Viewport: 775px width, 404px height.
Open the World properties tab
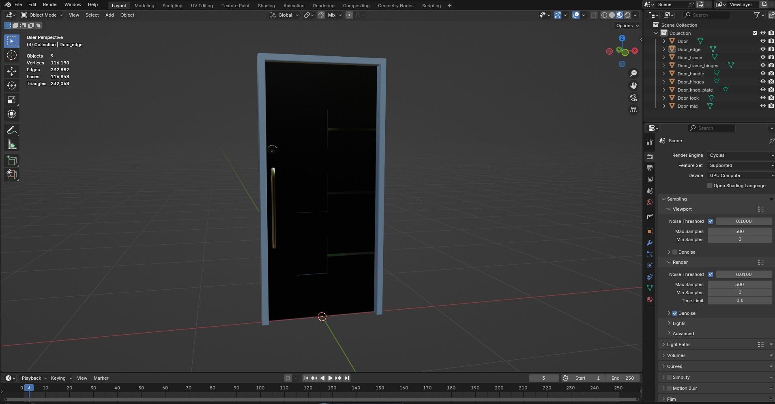tap(650, 202)
